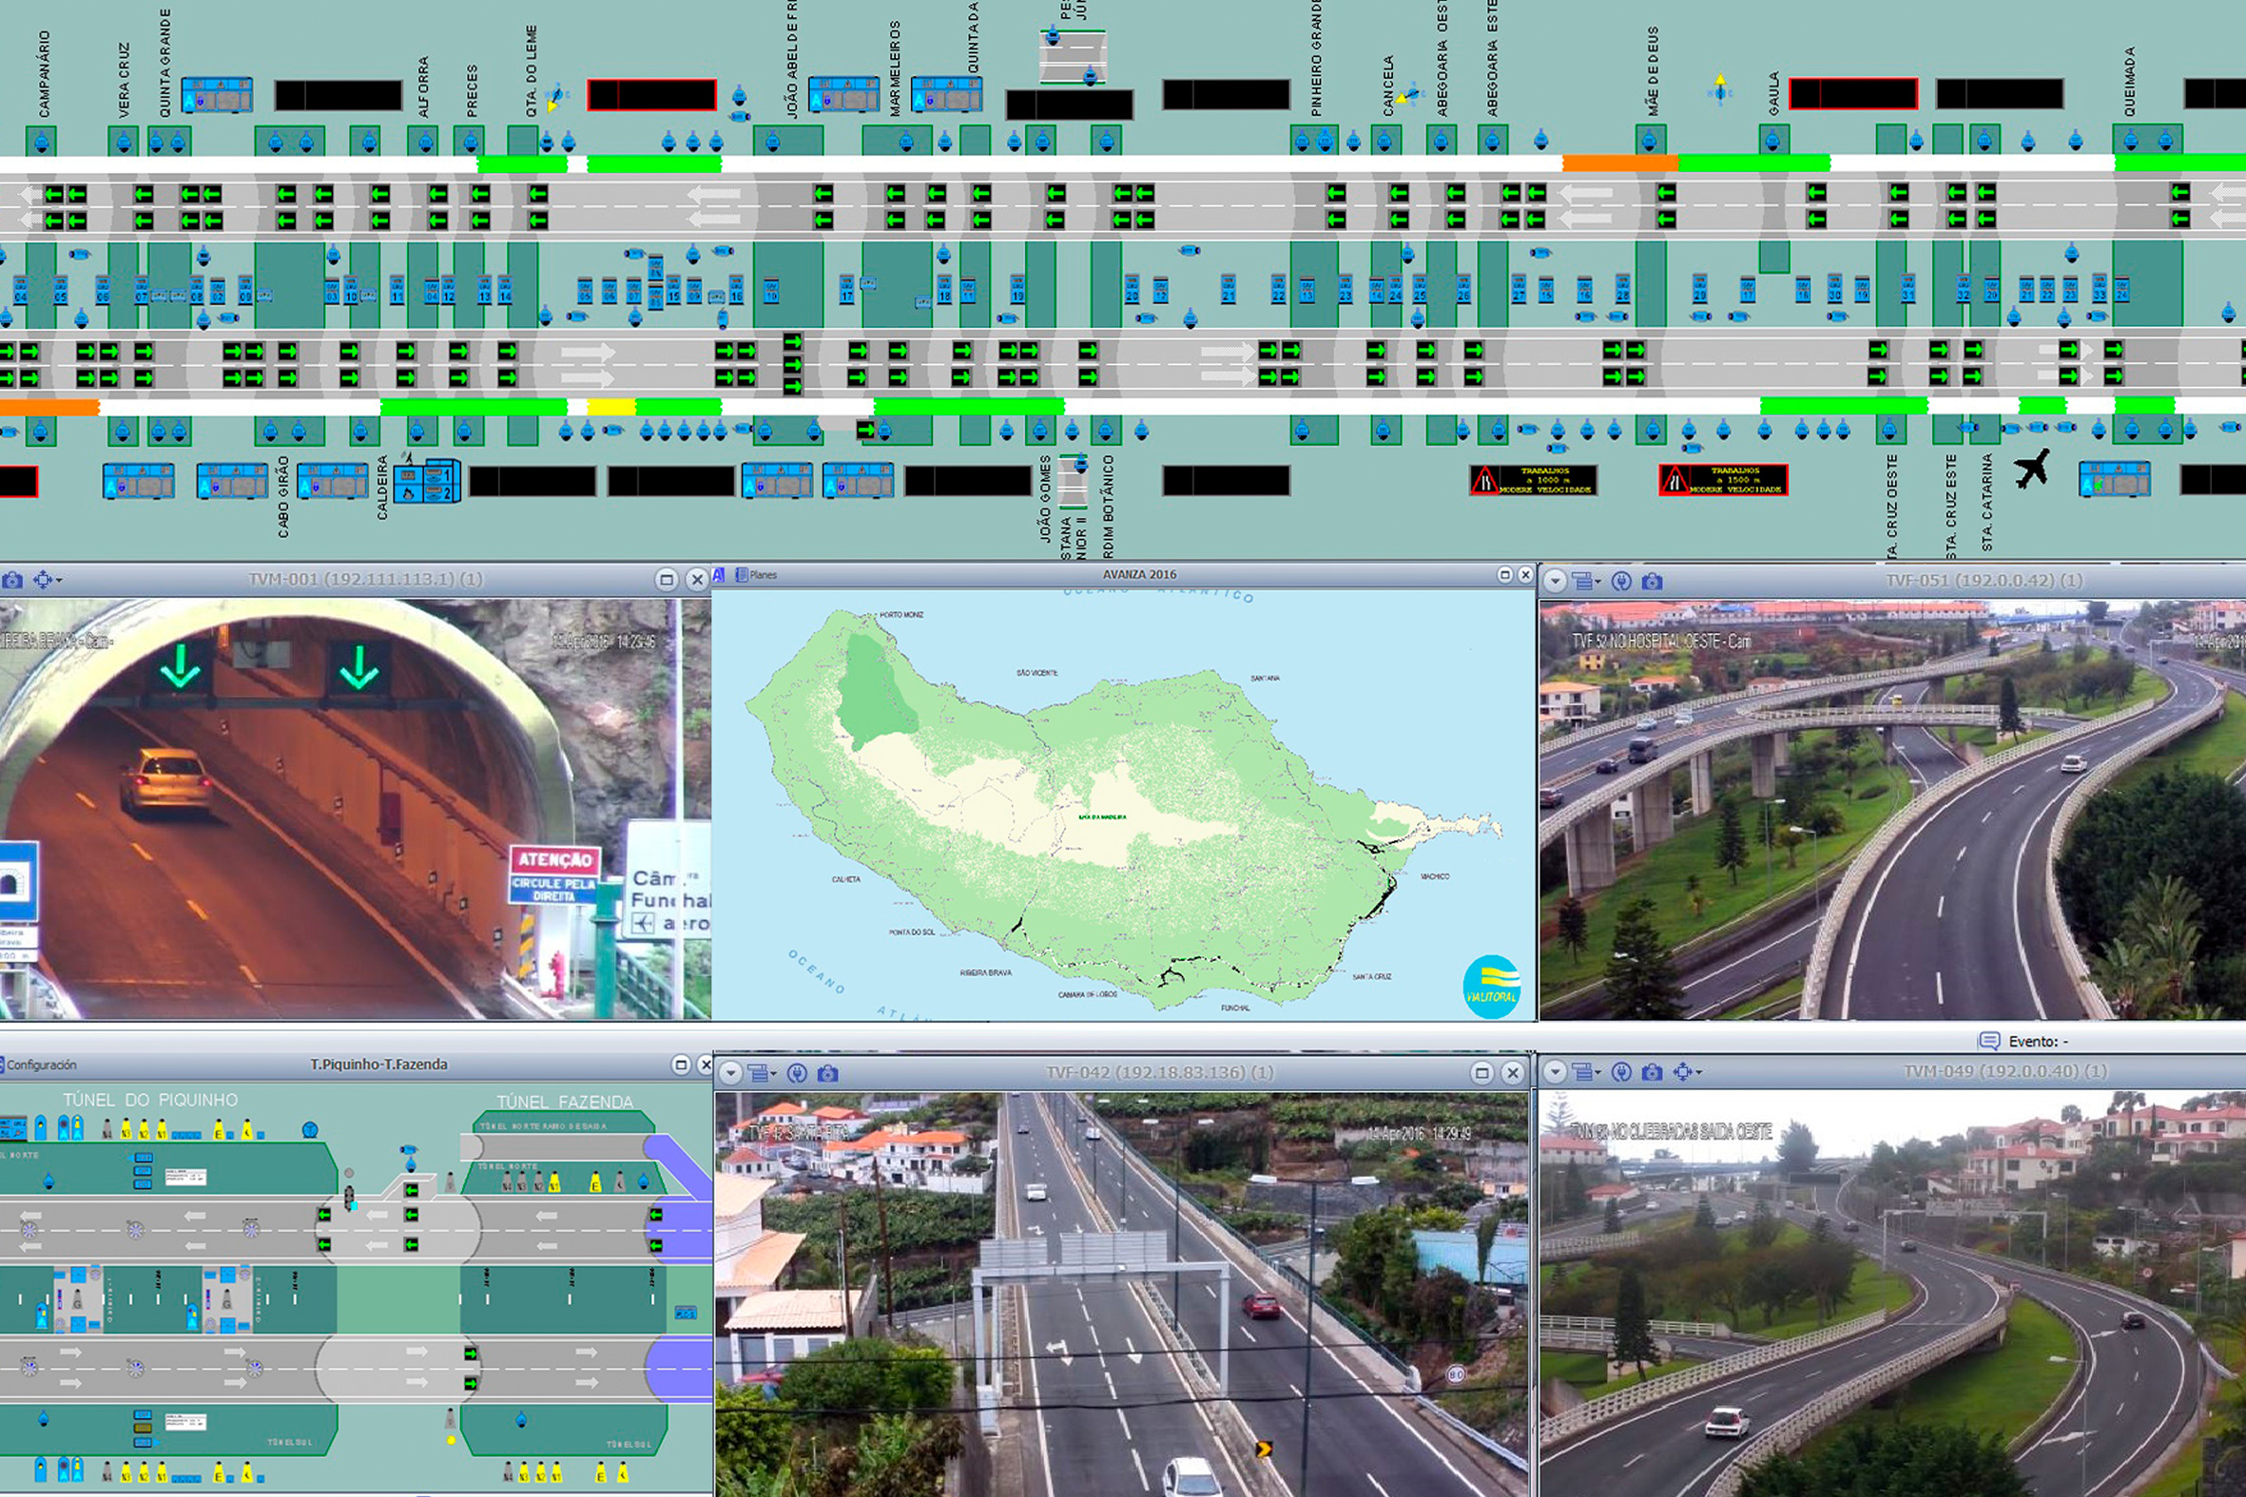Viewport: 2246px width, 1497px height.
Task: Select Trabalhos a 1500 m warning sign panel
Action: tap(1723, 479)
